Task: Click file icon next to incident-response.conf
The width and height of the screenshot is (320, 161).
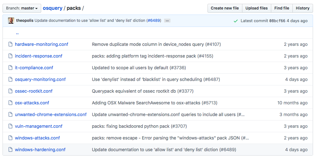Action: click(x=10, y=56)
